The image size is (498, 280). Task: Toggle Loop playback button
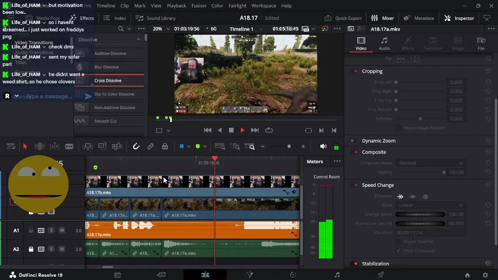pos(268,130)
